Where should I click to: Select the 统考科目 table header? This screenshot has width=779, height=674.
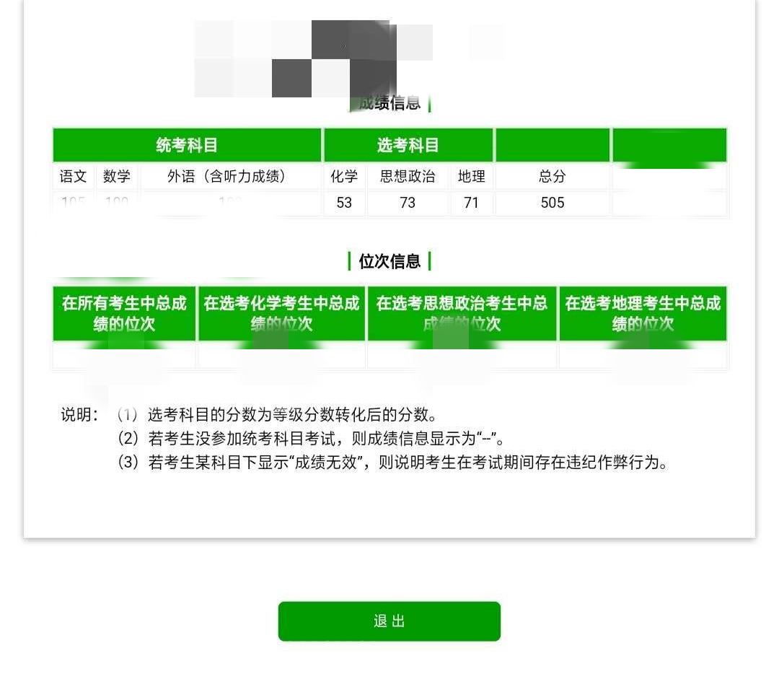[188, 145]
